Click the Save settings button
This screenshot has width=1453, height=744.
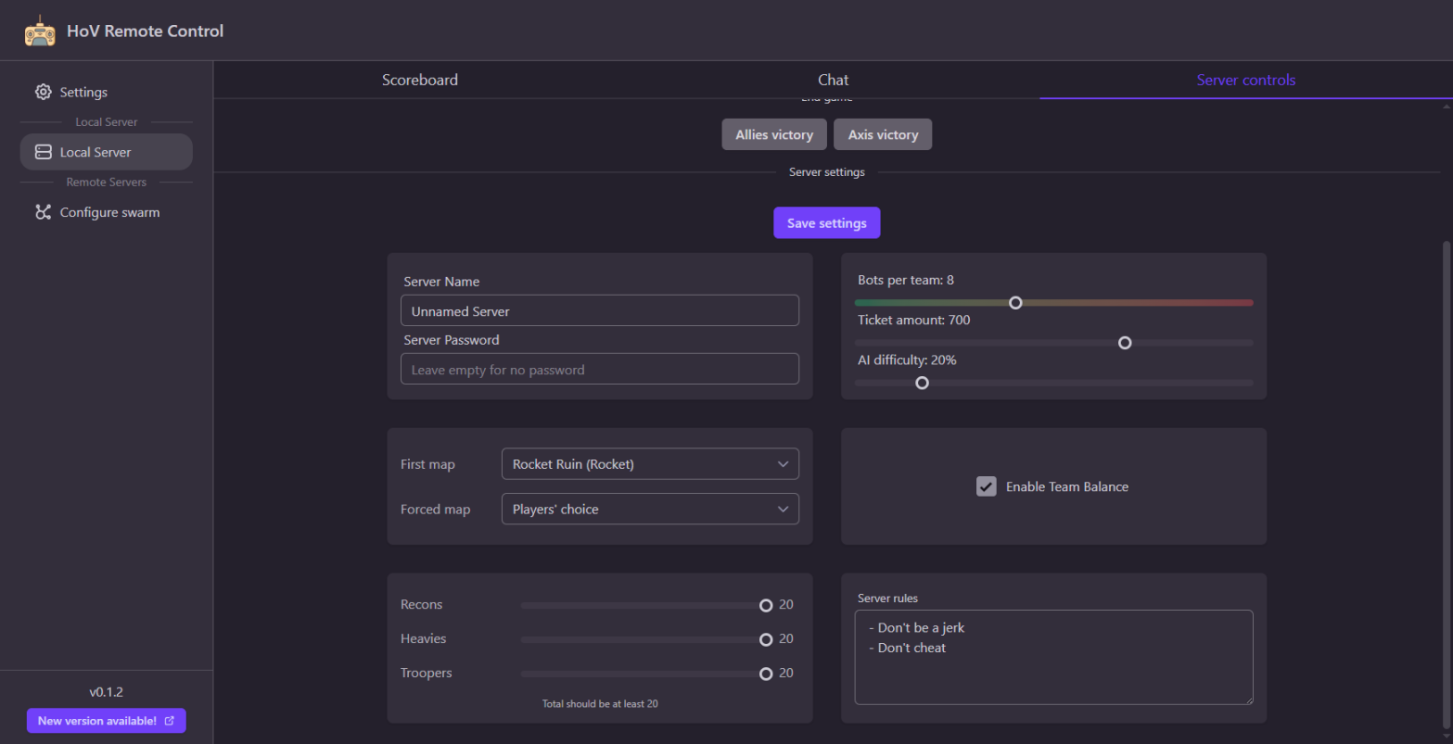tap(827, 223)
